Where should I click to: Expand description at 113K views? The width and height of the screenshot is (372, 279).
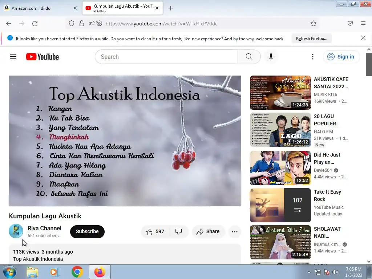125,254
